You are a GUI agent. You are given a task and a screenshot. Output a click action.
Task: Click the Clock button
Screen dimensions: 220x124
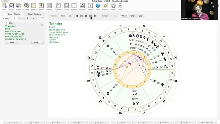(54, 16)
